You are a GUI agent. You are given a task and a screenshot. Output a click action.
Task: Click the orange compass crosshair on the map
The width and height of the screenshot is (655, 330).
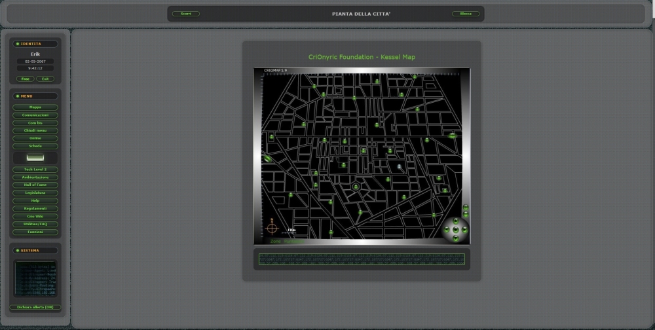pyautogui.click(x=272, y=228)
